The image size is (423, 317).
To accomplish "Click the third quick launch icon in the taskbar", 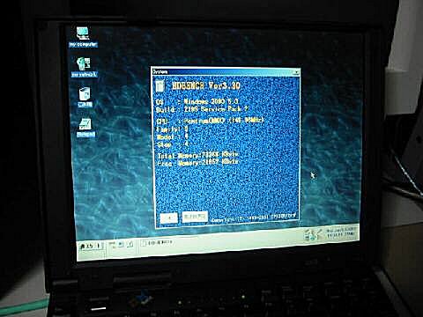I will click(x=130, y=243).
